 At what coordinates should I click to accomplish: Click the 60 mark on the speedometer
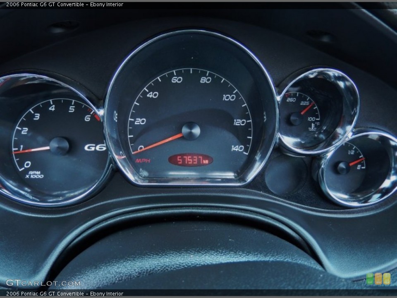[x=177, y=80]
